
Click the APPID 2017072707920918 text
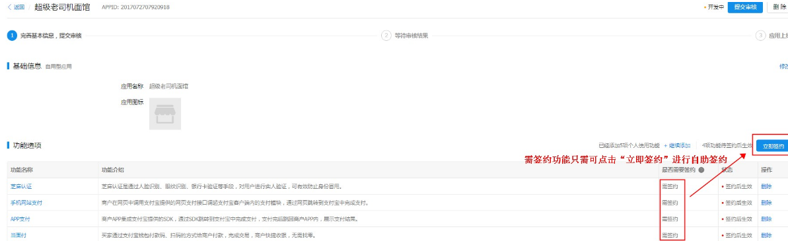pos(135,7)
